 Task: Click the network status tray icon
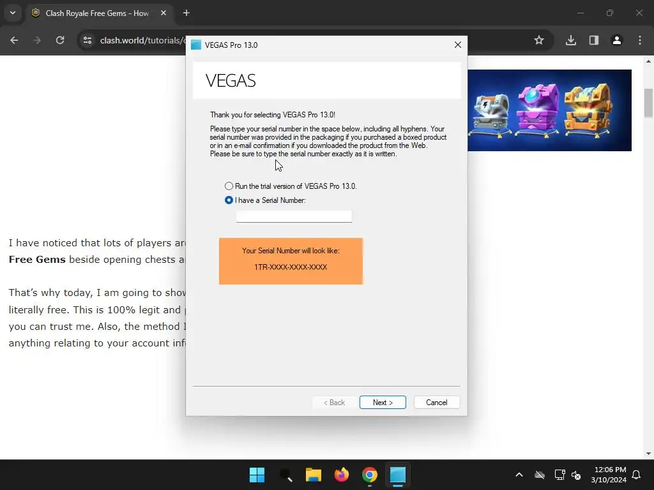coord(559,475)
